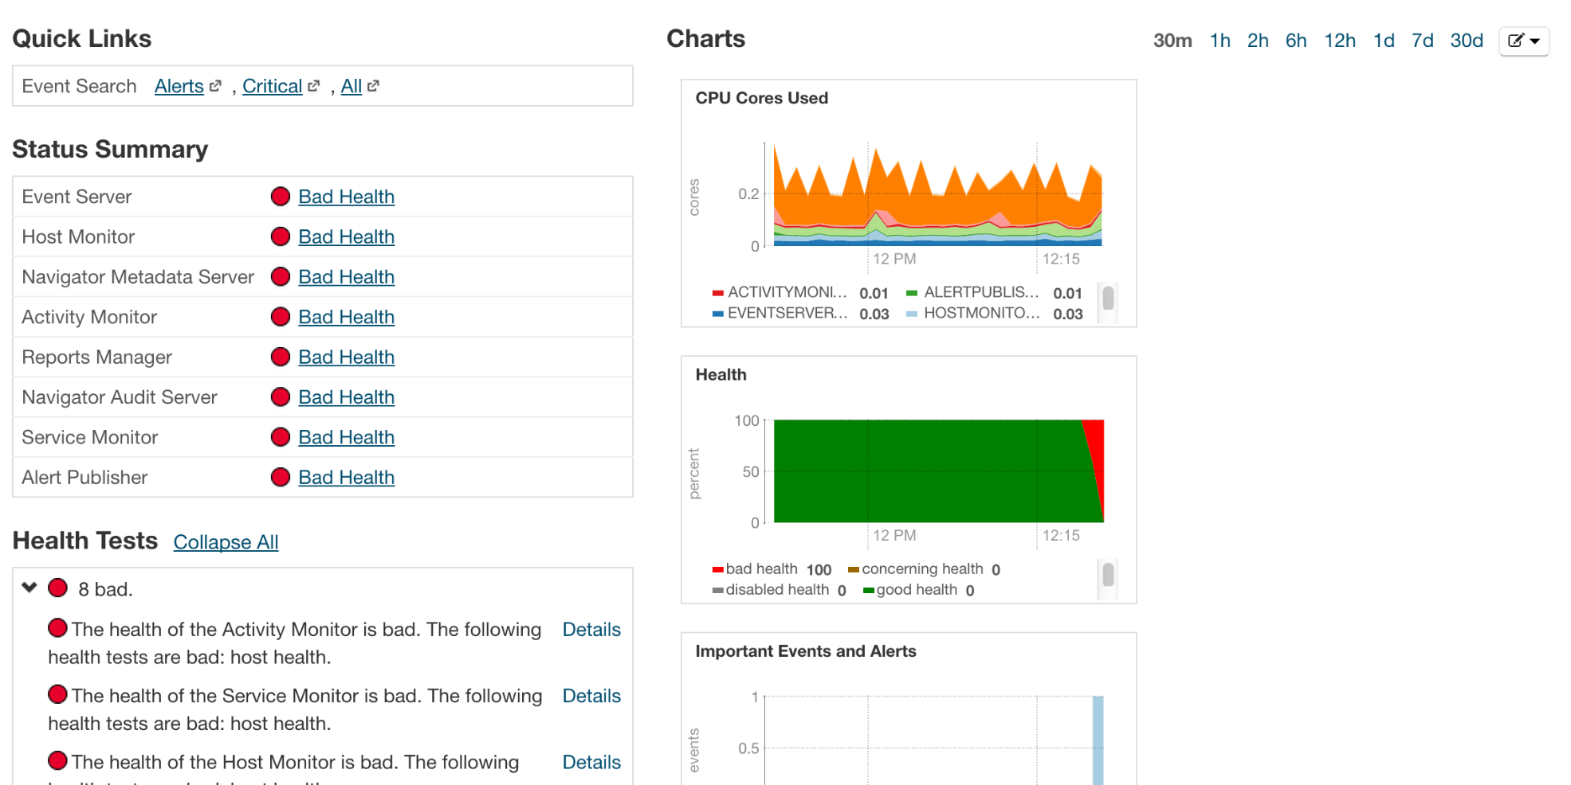The width and height of the screenshot is (1571, 785).
Task: Click the external link icon beside Alerts
Action: click(215, 86)
